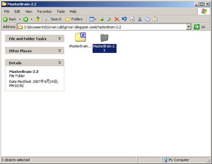The height and width of the screenshot is (164, 212).
Task: Click '1 objects selected' status text
Action: 16,160
